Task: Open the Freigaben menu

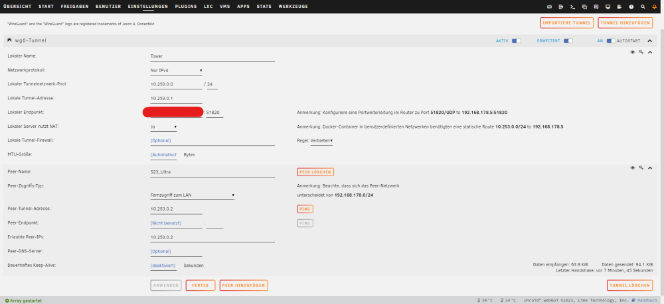Action: pyautogui.click(x=74, y=7)
